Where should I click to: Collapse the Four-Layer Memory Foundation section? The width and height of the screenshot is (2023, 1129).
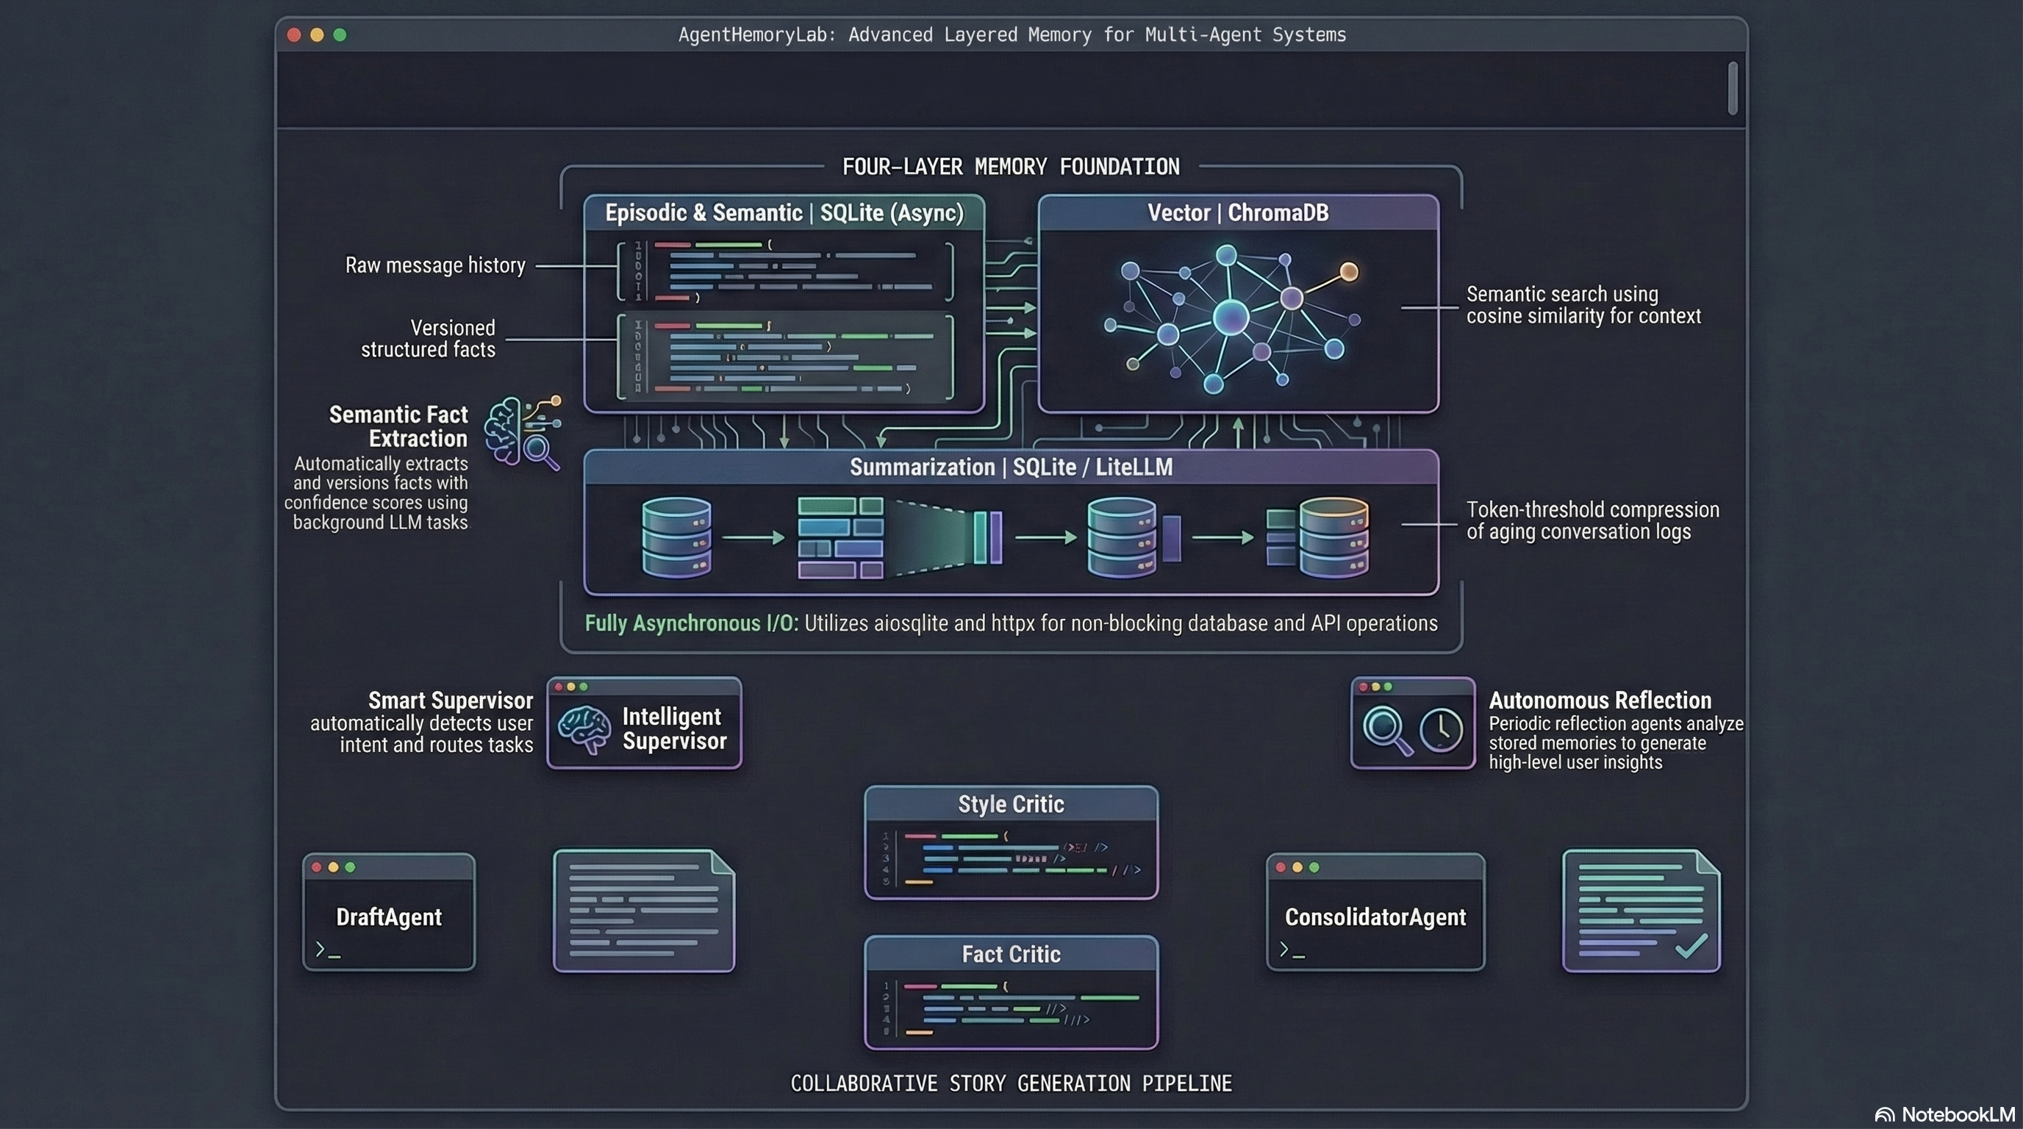tap(1011, 165)
